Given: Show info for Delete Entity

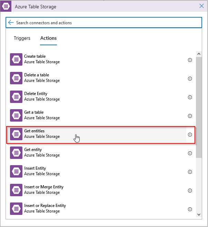Looking at the screenshot, I should [x=190, y=97].
